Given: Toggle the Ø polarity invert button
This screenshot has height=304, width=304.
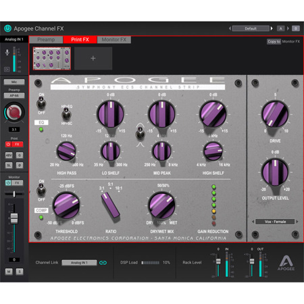Looking at the screenshot, I should [20, 166].
